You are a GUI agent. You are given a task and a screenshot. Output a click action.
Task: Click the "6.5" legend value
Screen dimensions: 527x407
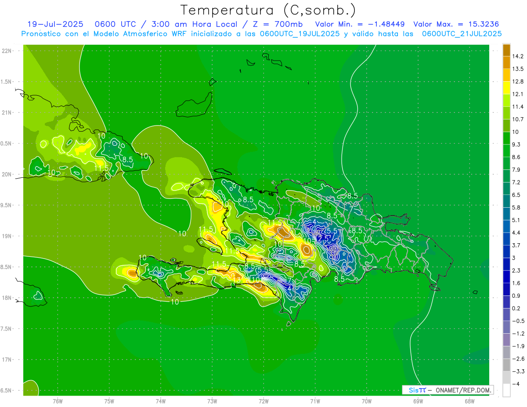click(516, 195)
